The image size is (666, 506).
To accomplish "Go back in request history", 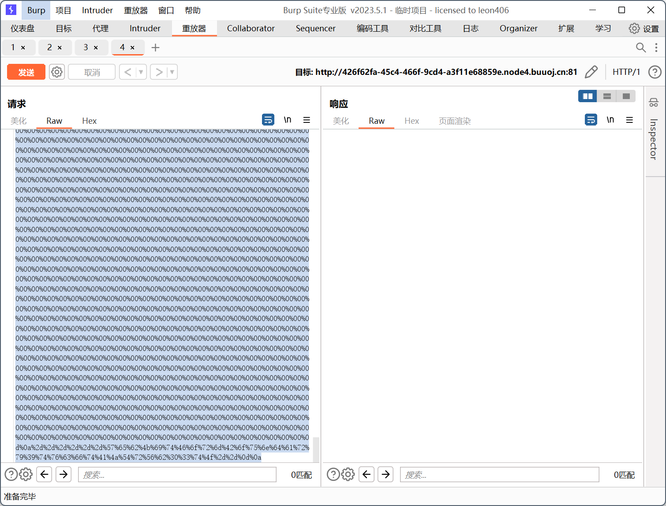I will click(127, 72).
